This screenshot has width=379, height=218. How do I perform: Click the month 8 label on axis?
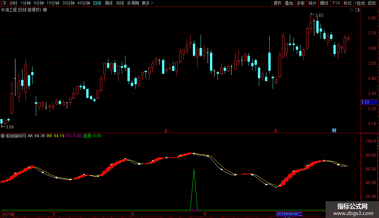click(x=133, y=214)
